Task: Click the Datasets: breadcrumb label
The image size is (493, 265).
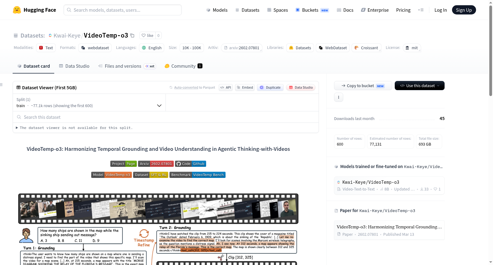Action: click(x=33, y=35)
